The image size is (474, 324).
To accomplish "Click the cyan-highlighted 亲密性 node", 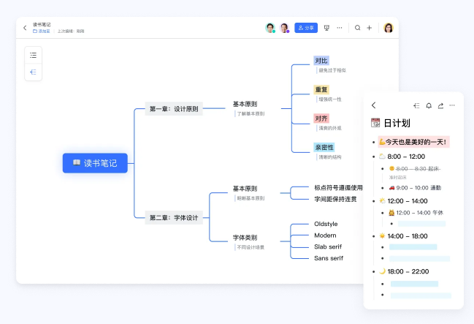I will 324,148.
